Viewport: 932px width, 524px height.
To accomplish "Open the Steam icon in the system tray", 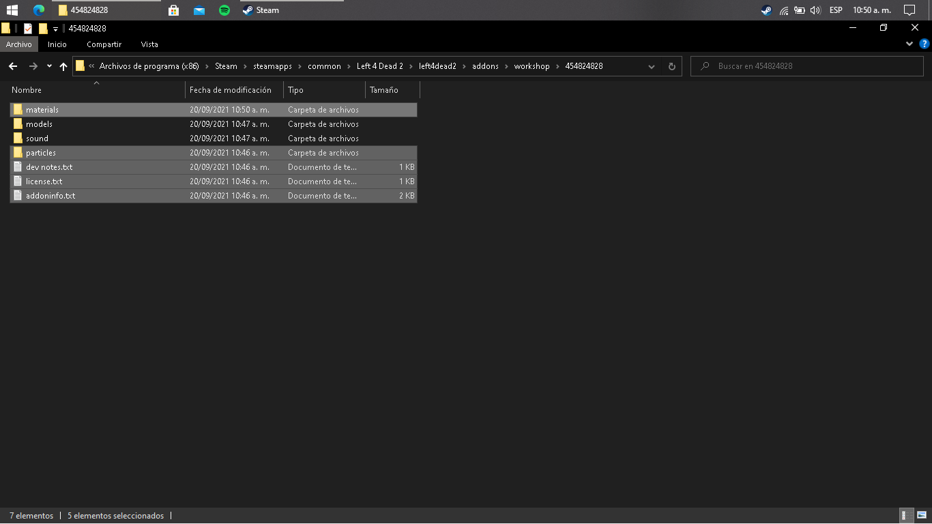I will [766, 10].
